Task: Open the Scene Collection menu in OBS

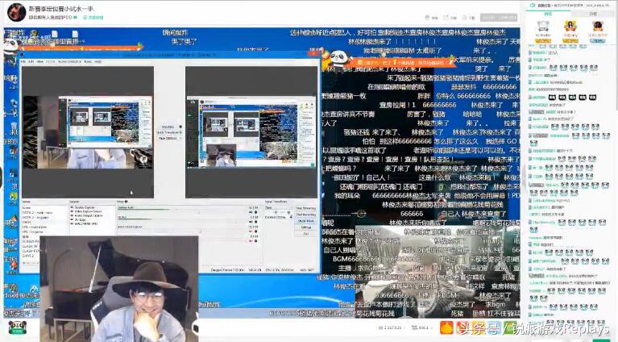Action: [70, 61]
